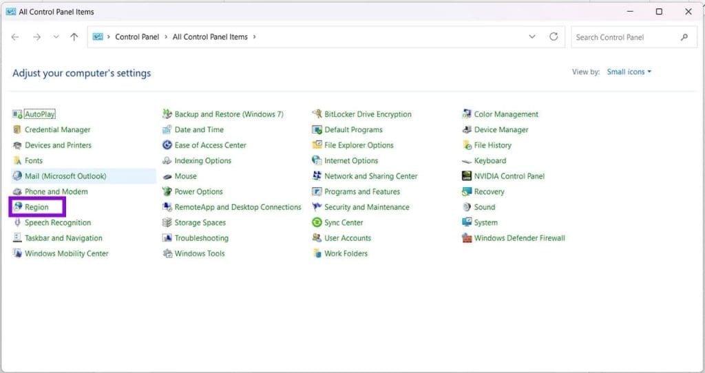Open the Sync Center green icon

pos(317,222)
